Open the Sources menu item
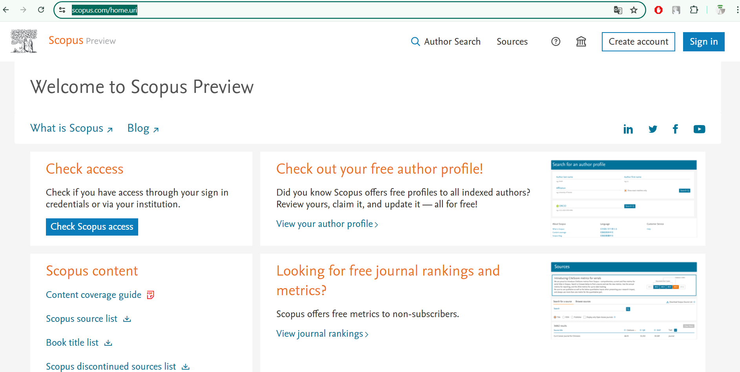This screenshot has height=372, width=740. (x=512, y=42)
